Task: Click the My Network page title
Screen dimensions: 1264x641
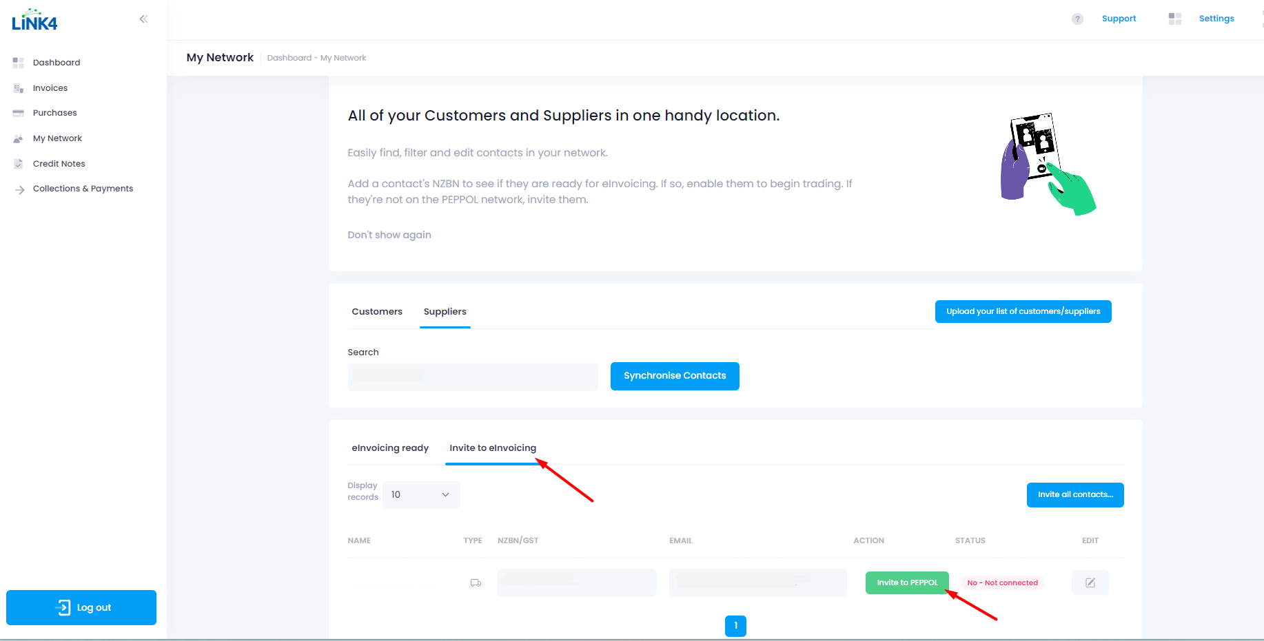Action: (220, 58)
